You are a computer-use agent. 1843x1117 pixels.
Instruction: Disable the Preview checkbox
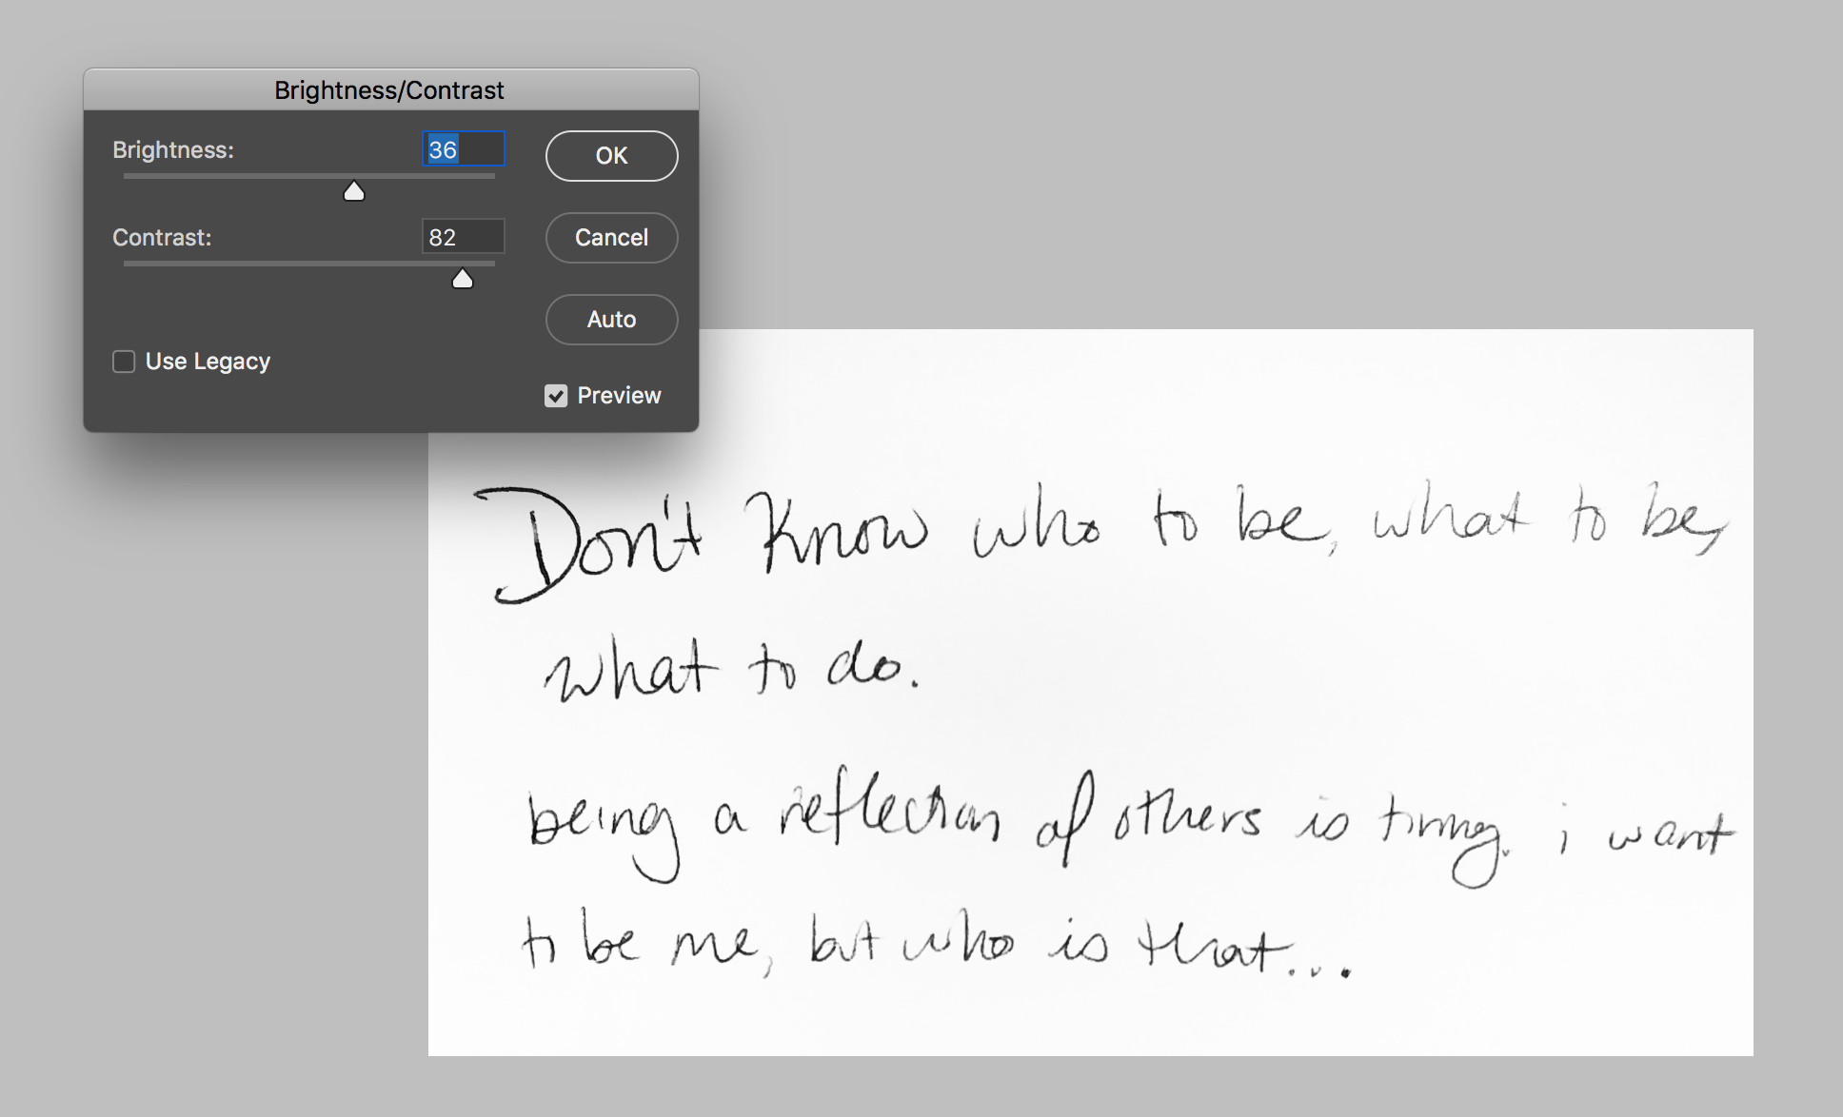tap(556, 396)
